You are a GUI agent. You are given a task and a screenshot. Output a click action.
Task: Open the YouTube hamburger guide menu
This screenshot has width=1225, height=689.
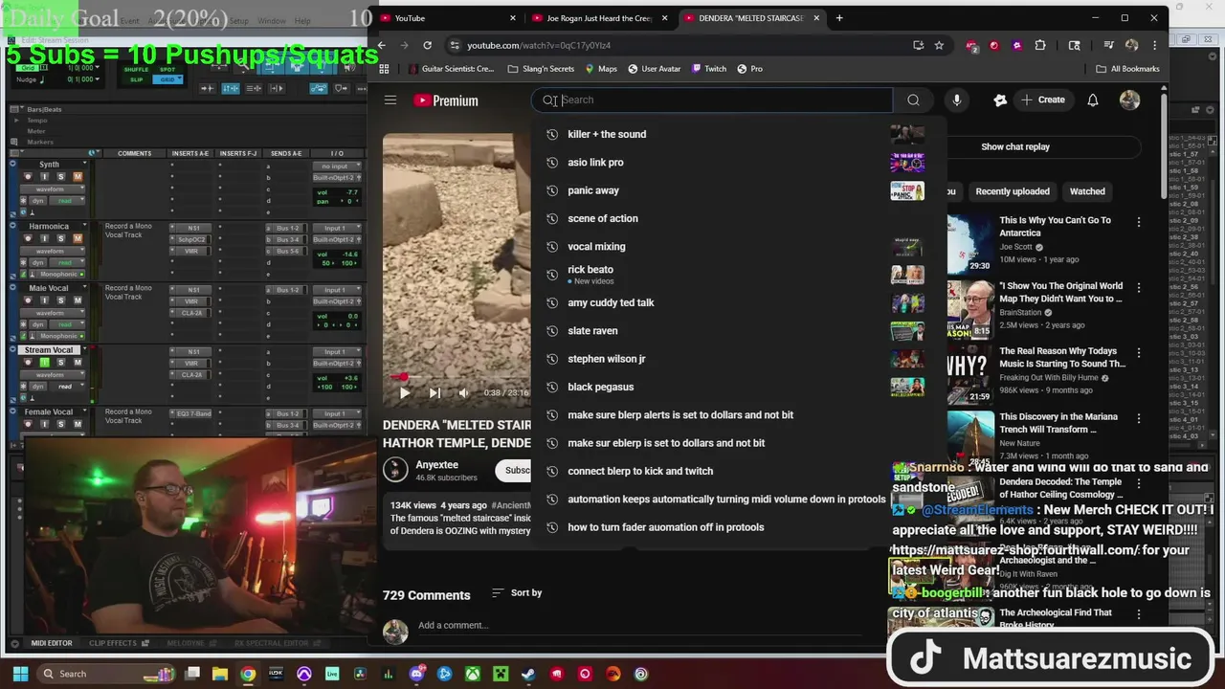390,100
